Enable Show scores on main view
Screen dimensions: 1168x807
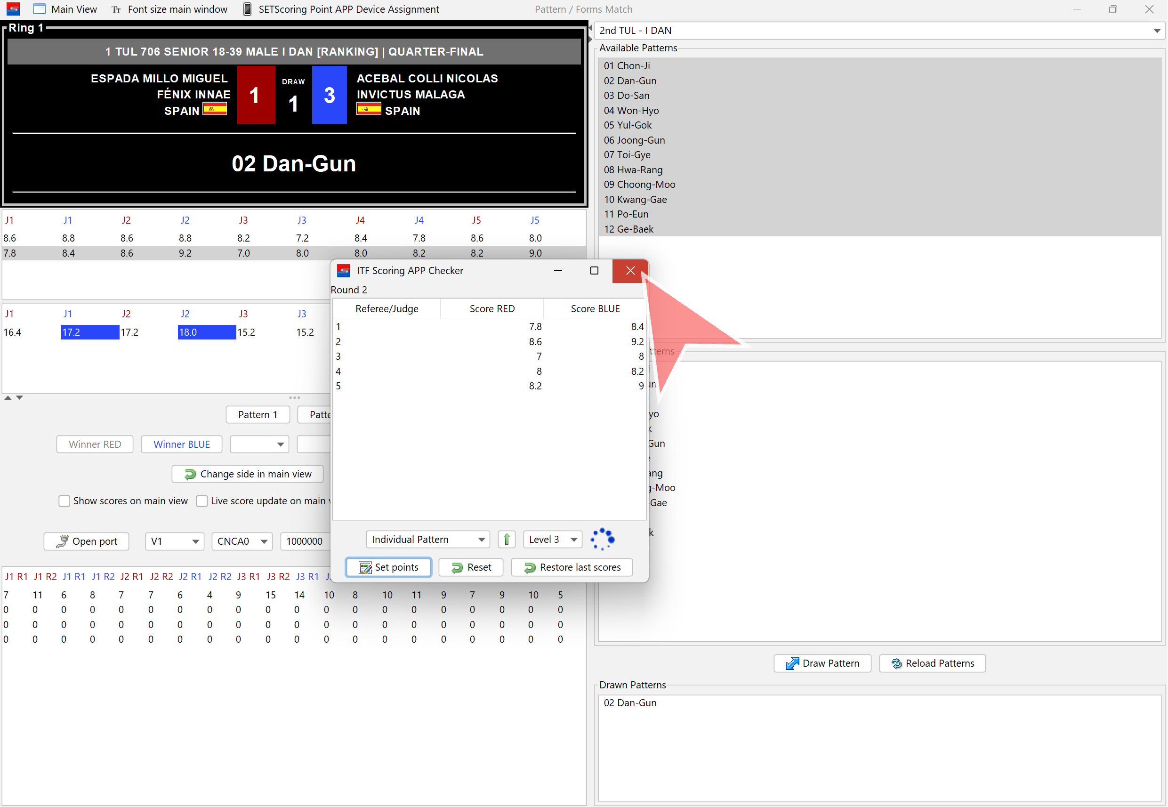64,501
